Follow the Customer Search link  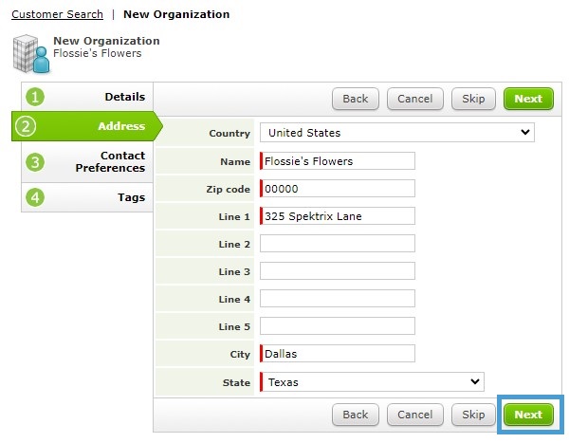coord(57,14)
